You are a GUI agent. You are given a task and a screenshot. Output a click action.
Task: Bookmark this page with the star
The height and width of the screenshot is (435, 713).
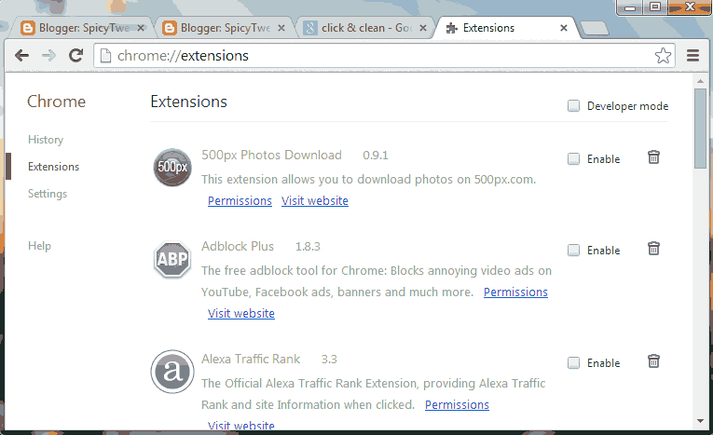click(663, 56)
